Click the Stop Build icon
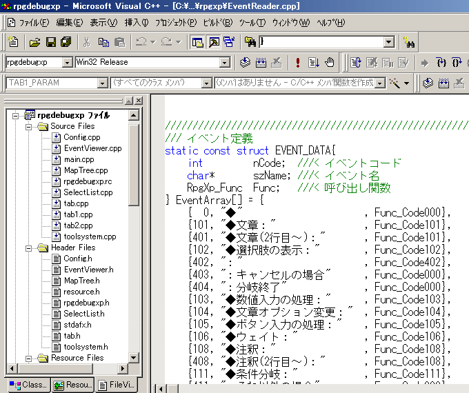The image size is (469, 393). [x=277, y=63]
